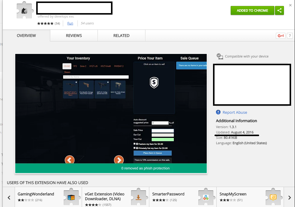Screen dimensions: 295x207
Task: Click the no items in sale queue notice
Action: click(191, 66)
